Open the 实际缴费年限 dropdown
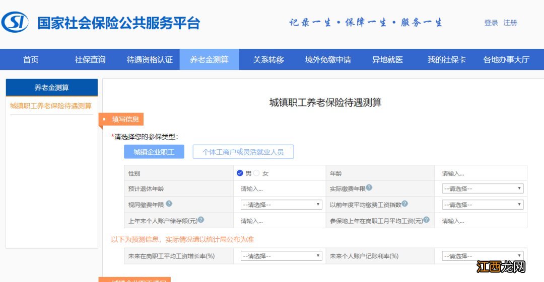The width and height of the screenshot is (544, 282). [x=483, y=189]
